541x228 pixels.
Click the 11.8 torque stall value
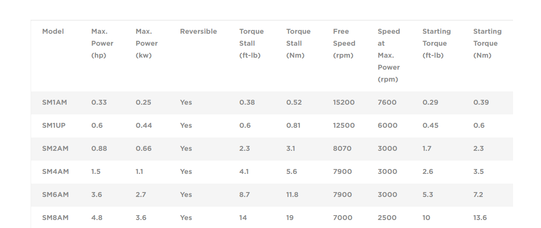click(x=292, y=195)
